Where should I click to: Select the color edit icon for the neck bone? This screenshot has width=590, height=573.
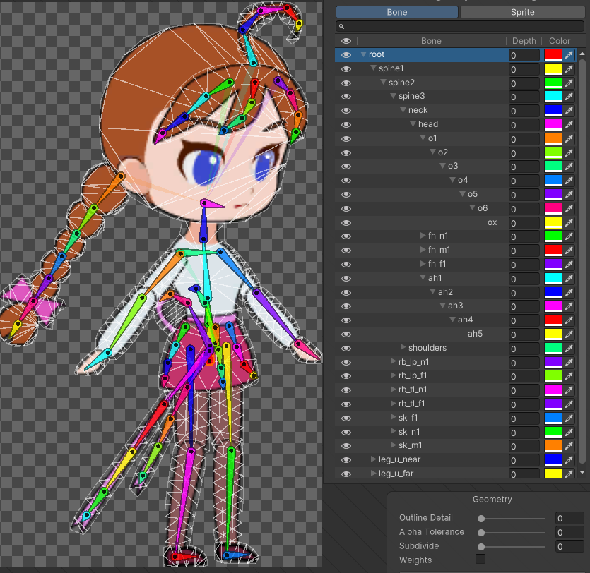coord(569,110)
